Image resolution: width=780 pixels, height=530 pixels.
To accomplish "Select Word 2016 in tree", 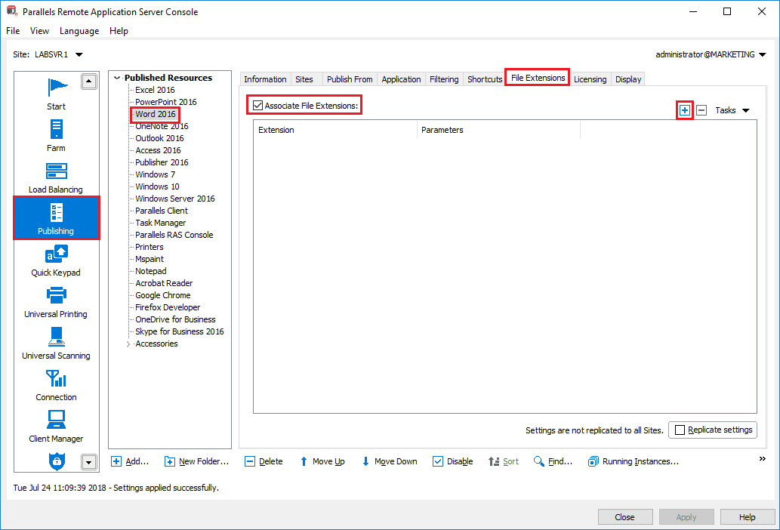I will point(156,114).
